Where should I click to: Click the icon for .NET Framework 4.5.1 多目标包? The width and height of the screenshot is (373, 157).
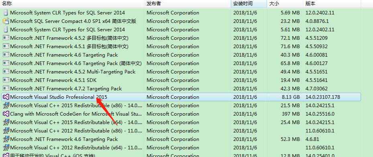(x=6, y=47)
